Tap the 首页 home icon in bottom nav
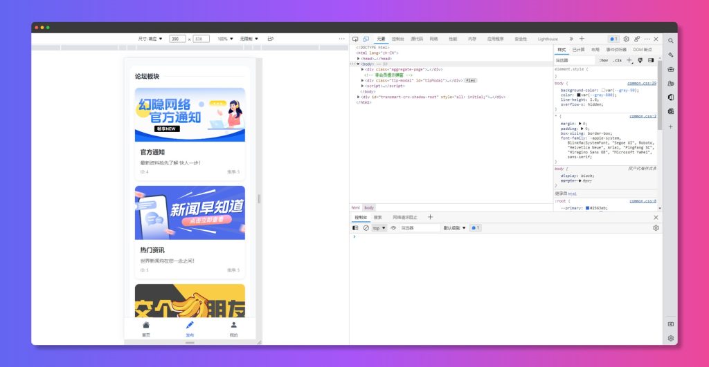This screenshot has width=709, height=367. point(145,325)
